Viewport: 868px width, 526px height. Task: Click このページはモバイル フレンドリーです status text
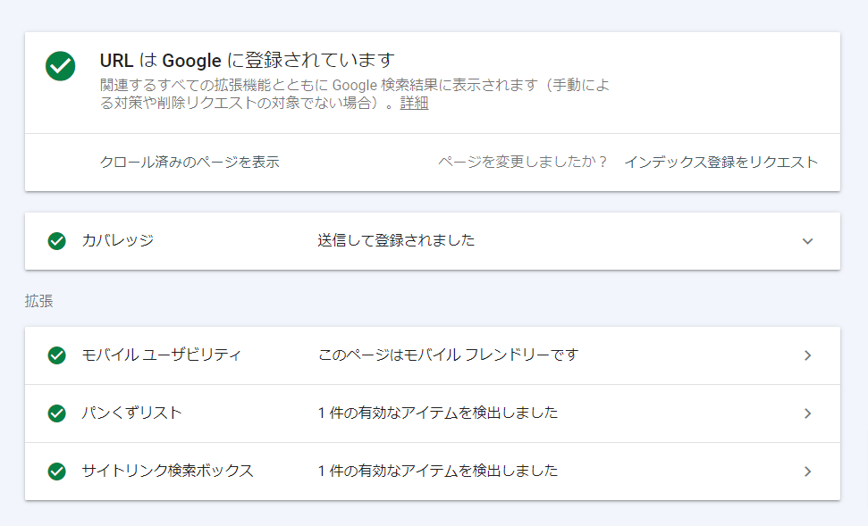pos(448,355)
